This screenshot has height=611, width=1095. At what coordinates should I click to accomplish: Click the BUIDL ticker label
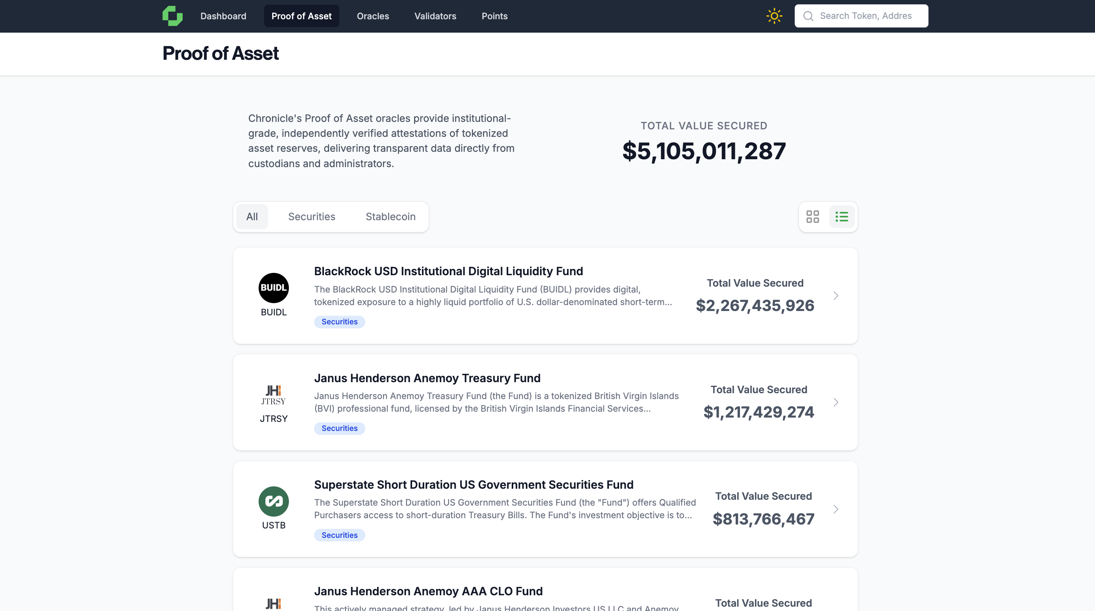pos(273,312)
